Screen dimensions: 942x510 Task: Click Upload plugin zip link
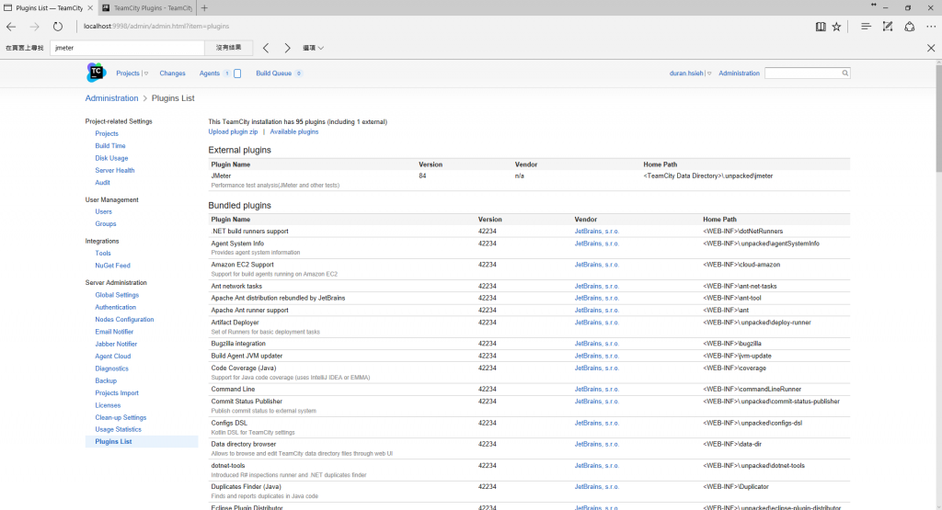(233, 132)
